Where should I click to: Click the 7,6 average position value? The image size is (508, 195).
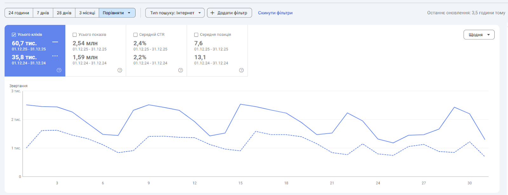pyautogui.click(x=198, y=43)
